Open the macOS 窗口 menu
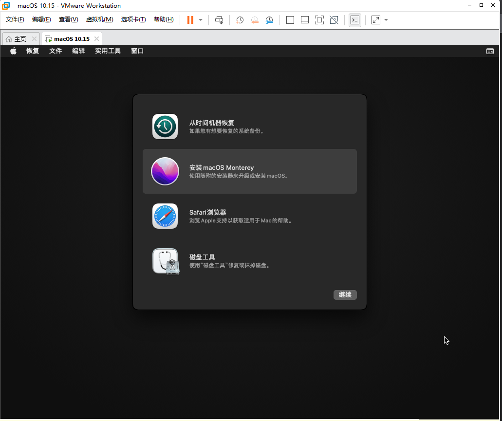This screenshot has width=502, height=421. [x=137, y=51]
